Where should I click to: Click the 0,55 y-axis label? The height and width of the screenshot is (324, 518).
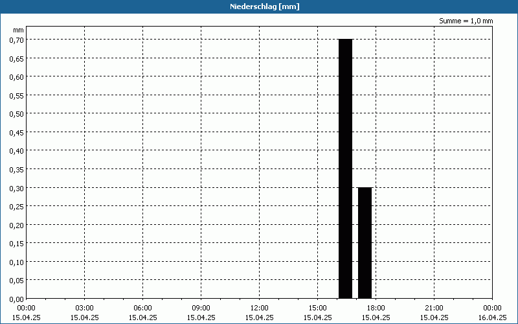[x=17, y=95]
